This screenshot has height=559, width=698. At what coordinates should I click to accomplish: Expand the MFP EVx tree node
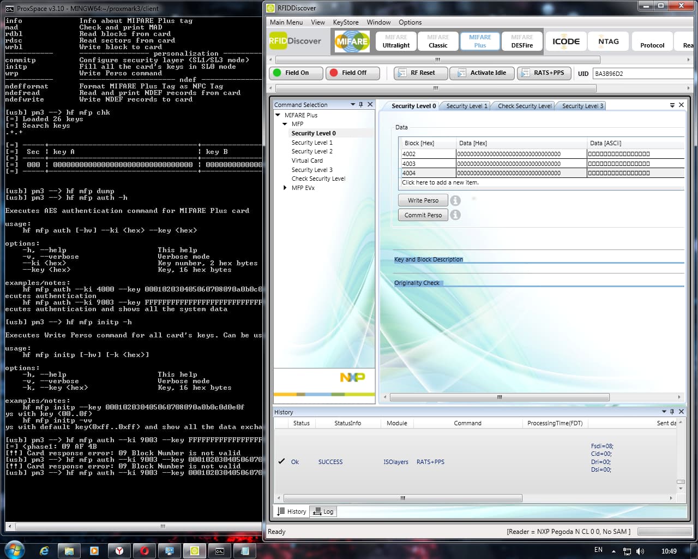tap(285, 188)
